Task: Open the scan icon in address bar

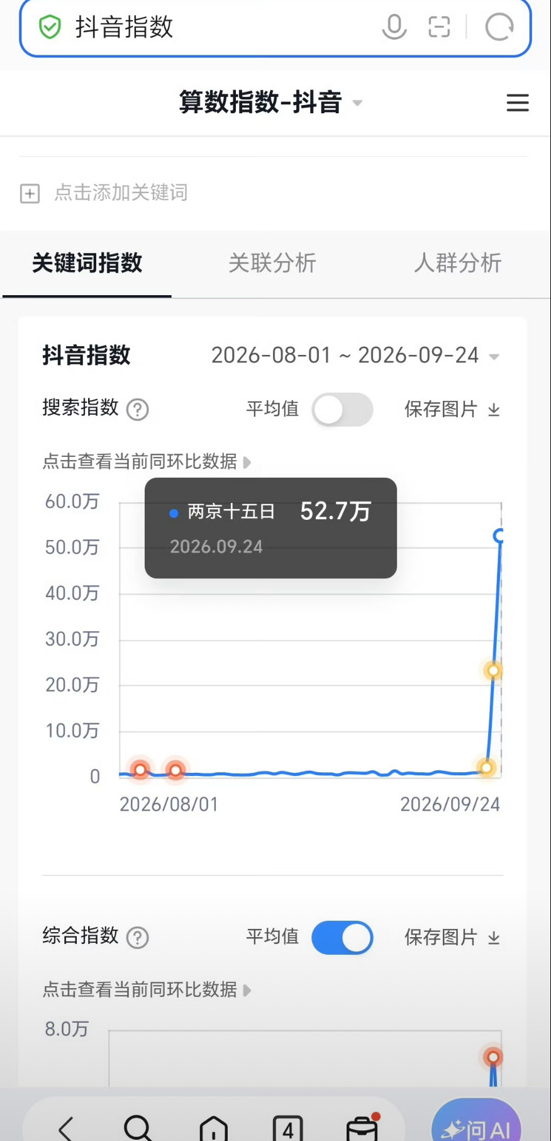Action: point(439,27)
